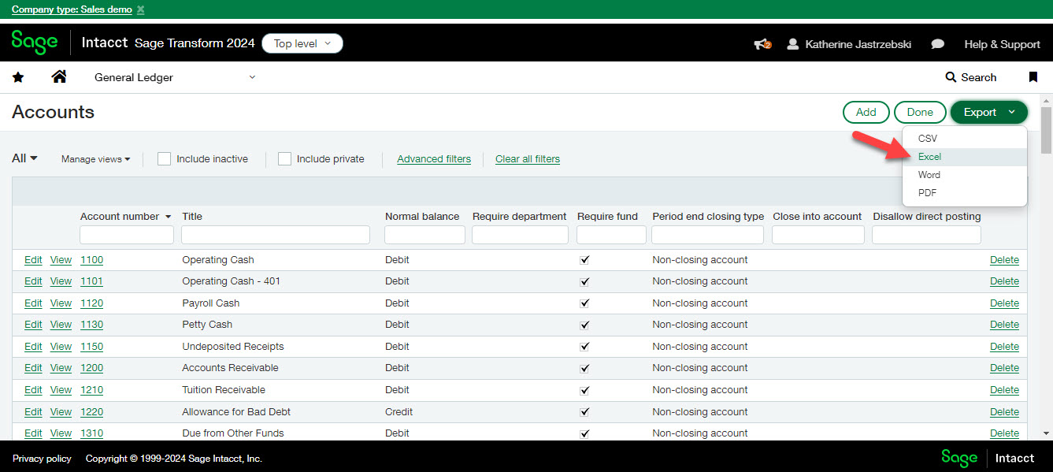Click the bookmark icon
1053x472 pixels.
(1033, 77)
